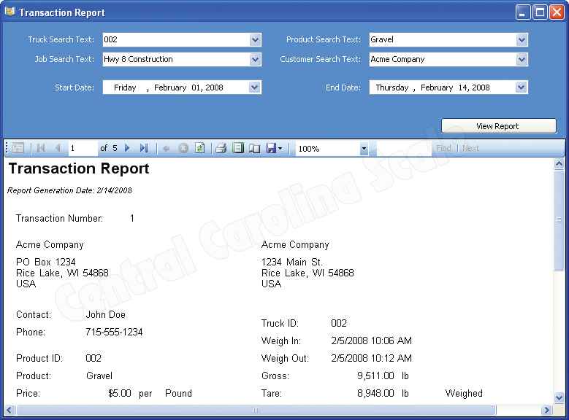Select day 14 in End Date

[463, 87]
